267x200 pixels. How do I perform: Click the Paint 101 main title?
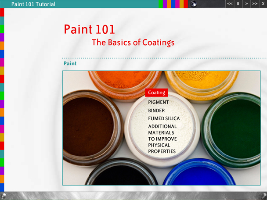pyautogui.click(x=89, y=29)
